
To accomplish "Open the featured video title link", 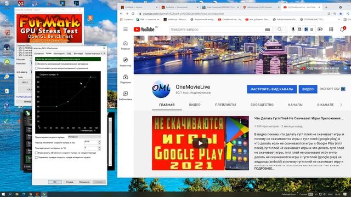I will point(299,118).
